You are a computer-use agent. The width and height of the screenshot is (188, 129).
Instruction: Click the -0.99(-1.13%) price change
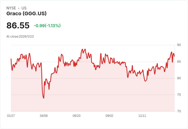[47, 26]
